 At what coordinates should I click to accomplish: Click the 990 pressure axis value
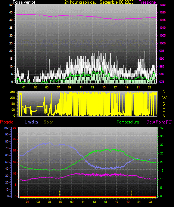(162, 59)
